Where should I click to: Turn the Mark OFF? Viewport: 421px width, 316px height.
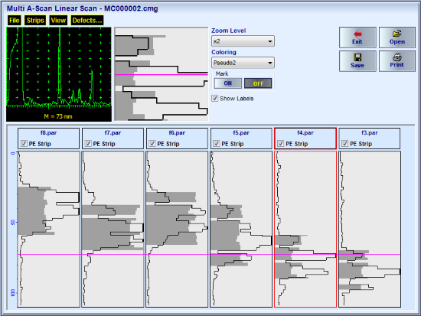[x=258, y=83]
